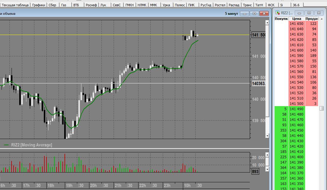Click the volume panel scroll up arrow
The height and width of the screenshot is (190, 327).
tap(267, 155)
